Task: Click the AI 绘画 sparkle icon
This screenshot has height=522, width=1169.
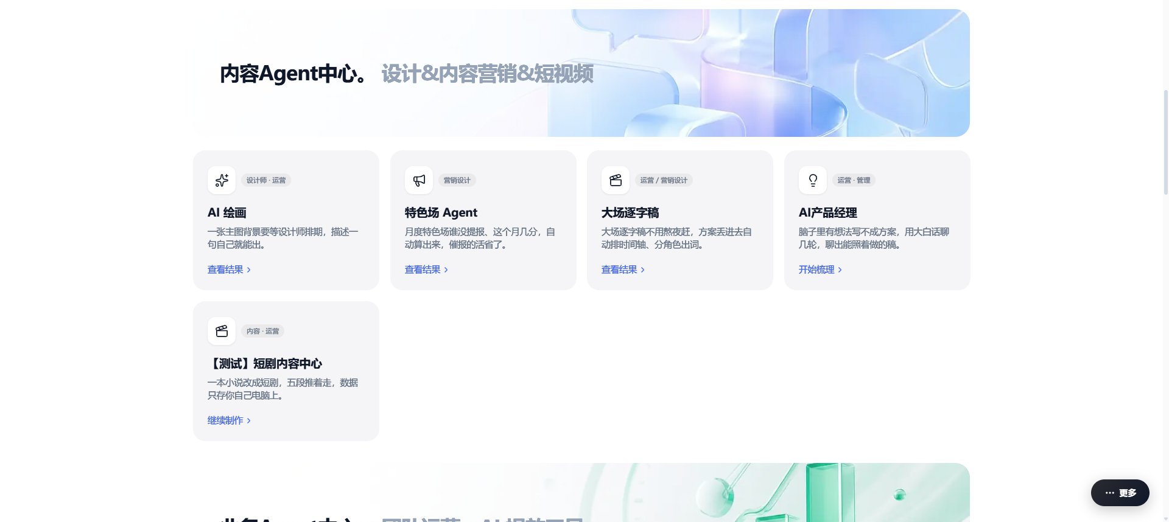Action: [222, 180]
